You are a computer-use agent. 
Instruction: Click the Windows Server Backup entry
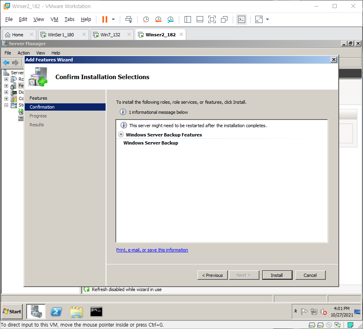point(151,143)
